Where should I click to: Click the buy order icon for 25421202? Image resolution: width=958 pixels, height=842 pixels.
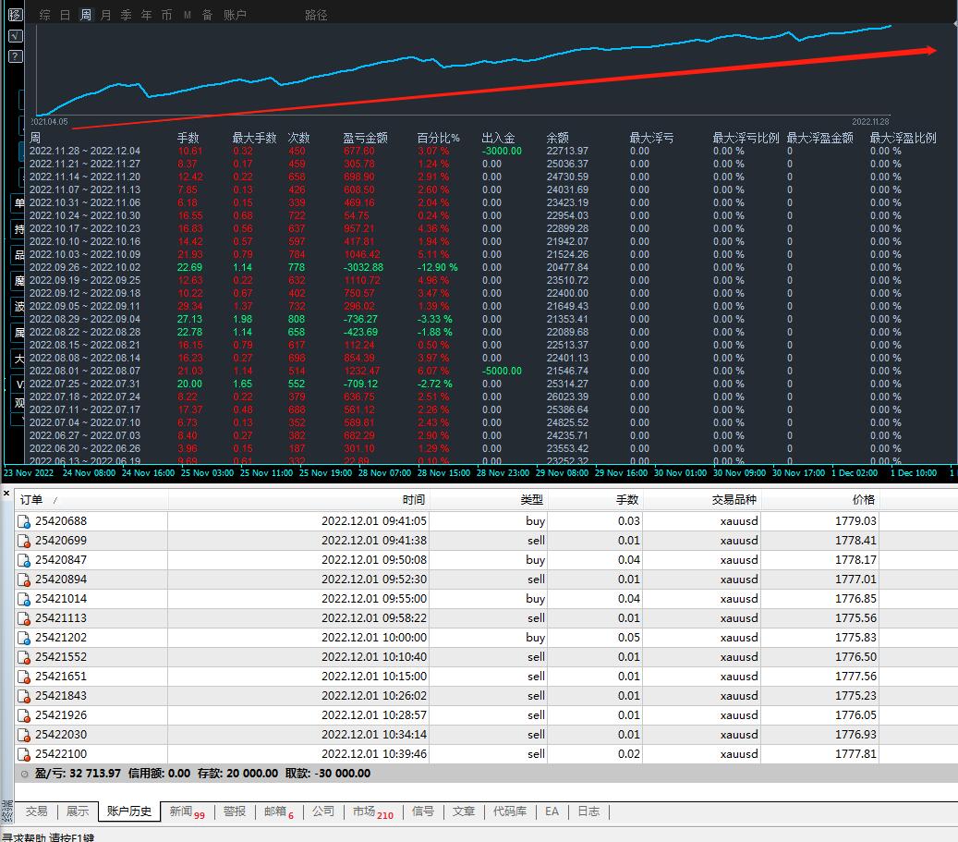(25, 638)
